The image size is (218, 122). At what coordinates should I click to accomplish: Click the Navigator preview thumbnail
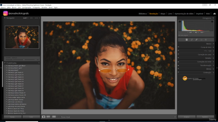(x=22, y=37)
